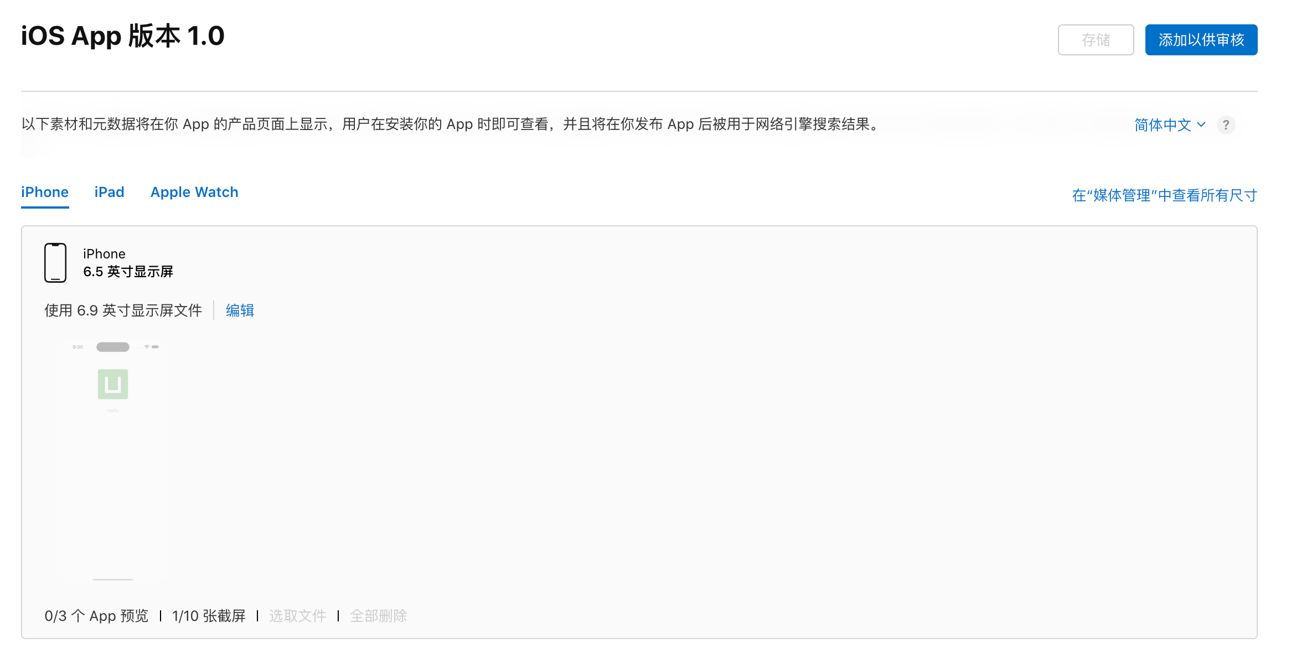Click the 0/3 个 App 预览 counter
The height and width of the screenshot is (664, 1312).
[x=96, y=616]
